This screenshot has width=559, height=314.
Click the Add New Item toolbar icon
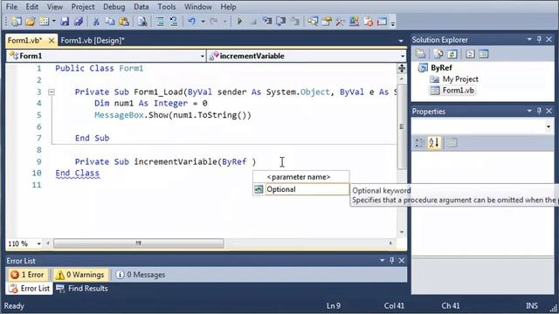45,22
